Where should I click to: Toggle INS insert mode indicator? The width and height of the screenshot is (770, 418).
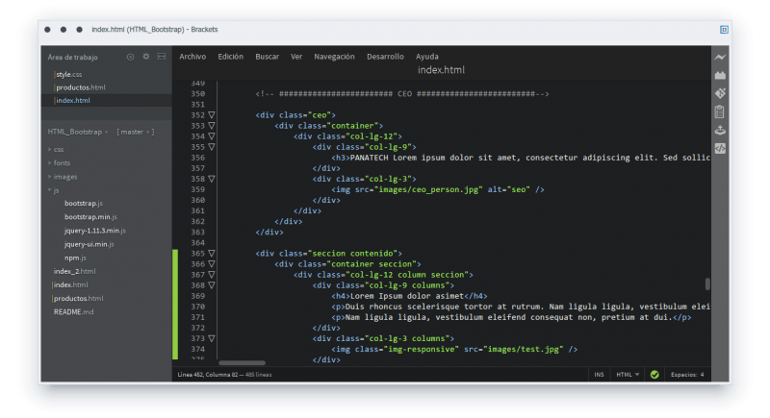(x=599, y=375)
